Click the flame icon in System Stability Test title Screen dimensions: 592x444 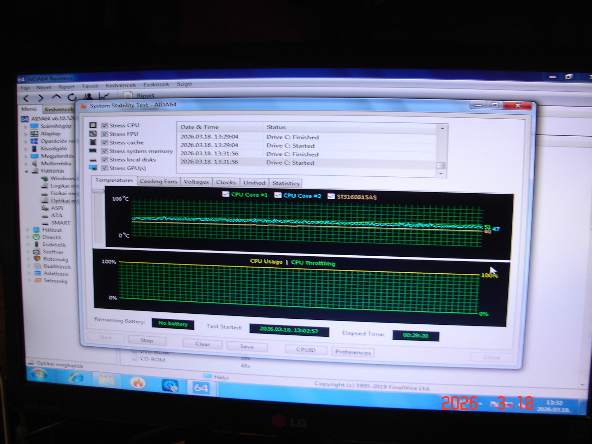tap(84, 106)
